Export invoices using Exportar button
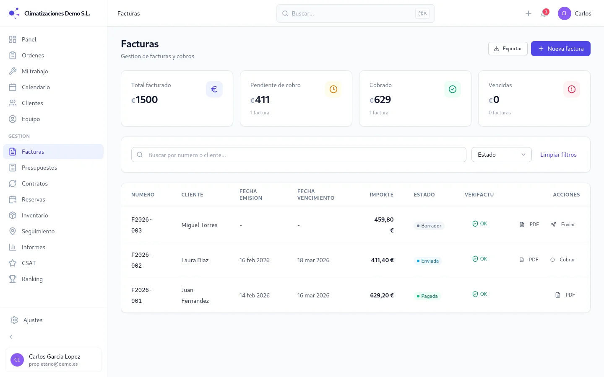This screenshot has width=604, height=377. (x=508, y=49)
